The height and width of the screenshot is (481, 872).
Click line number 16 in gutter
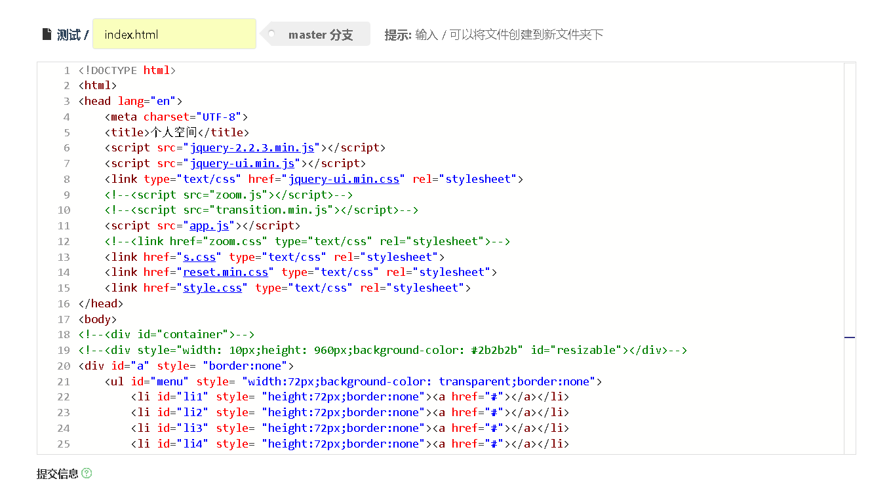pos(64,303)
